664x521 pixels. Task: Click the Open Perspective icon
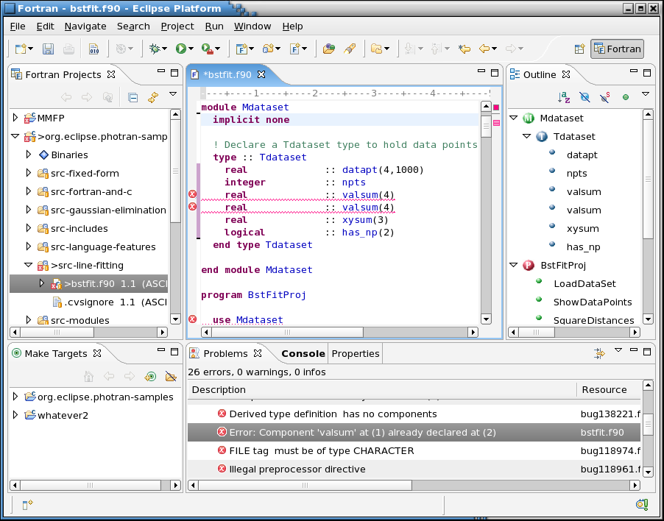pos(579,49)
